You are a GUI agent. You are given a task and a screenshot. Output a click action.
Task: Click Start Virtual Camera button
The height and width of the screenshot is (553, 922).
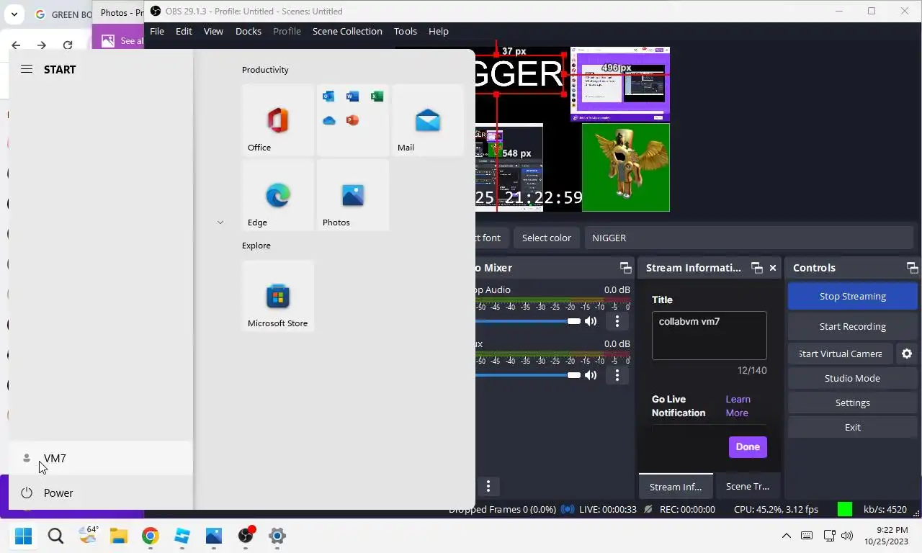coord(840,354)
